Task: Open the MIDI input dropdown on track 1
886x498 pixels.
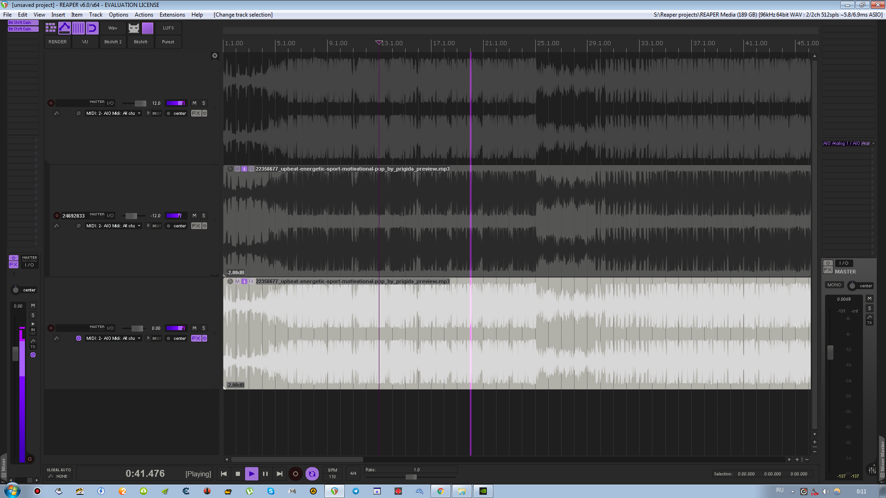Action: click(x=113, y=113)
